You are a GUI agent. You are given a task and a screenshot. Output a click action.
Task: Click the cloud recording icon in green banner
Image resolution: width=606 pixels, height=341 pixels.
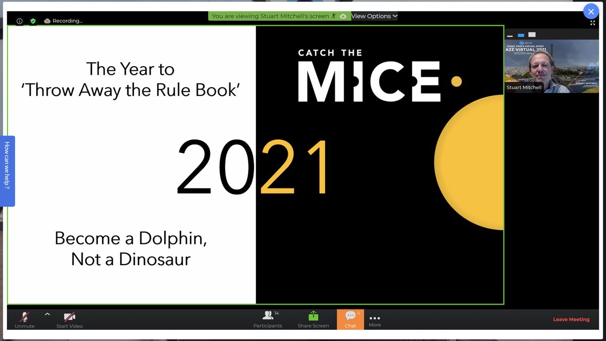point(343,16)
